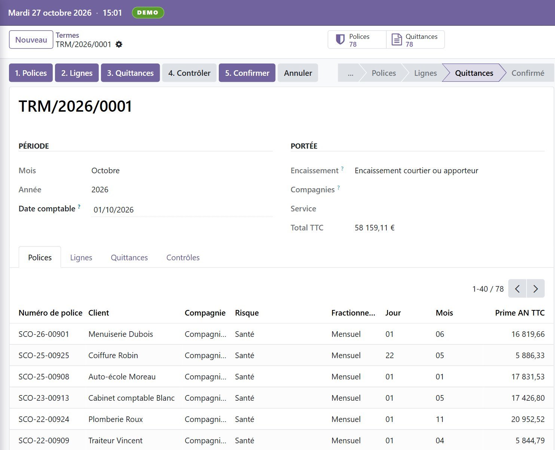Image resolution: width=555 pixels, height=450 pixels.
Task: Run step 3. Quittances
Action: click(130, 73)
